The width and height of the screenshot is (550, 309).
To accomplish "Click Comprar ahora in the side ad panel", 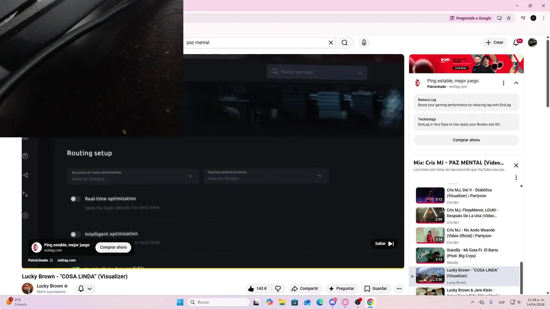I will coord(466,140).
